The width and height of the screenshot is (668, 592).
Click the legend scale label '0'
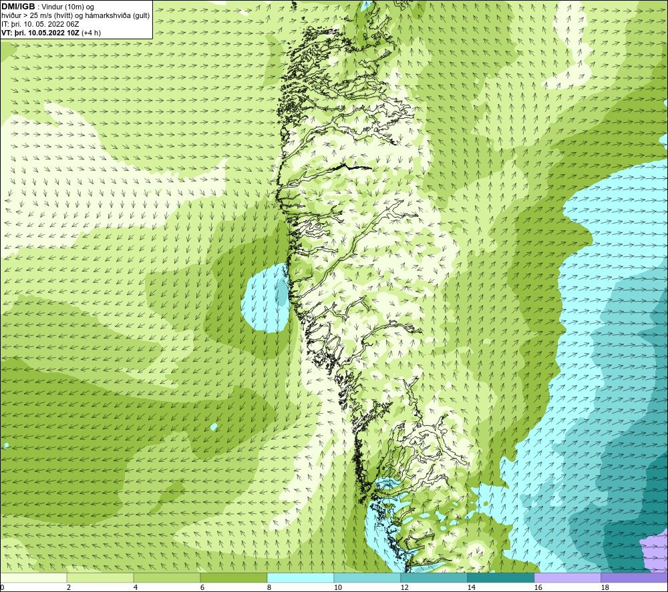[2, 587]
